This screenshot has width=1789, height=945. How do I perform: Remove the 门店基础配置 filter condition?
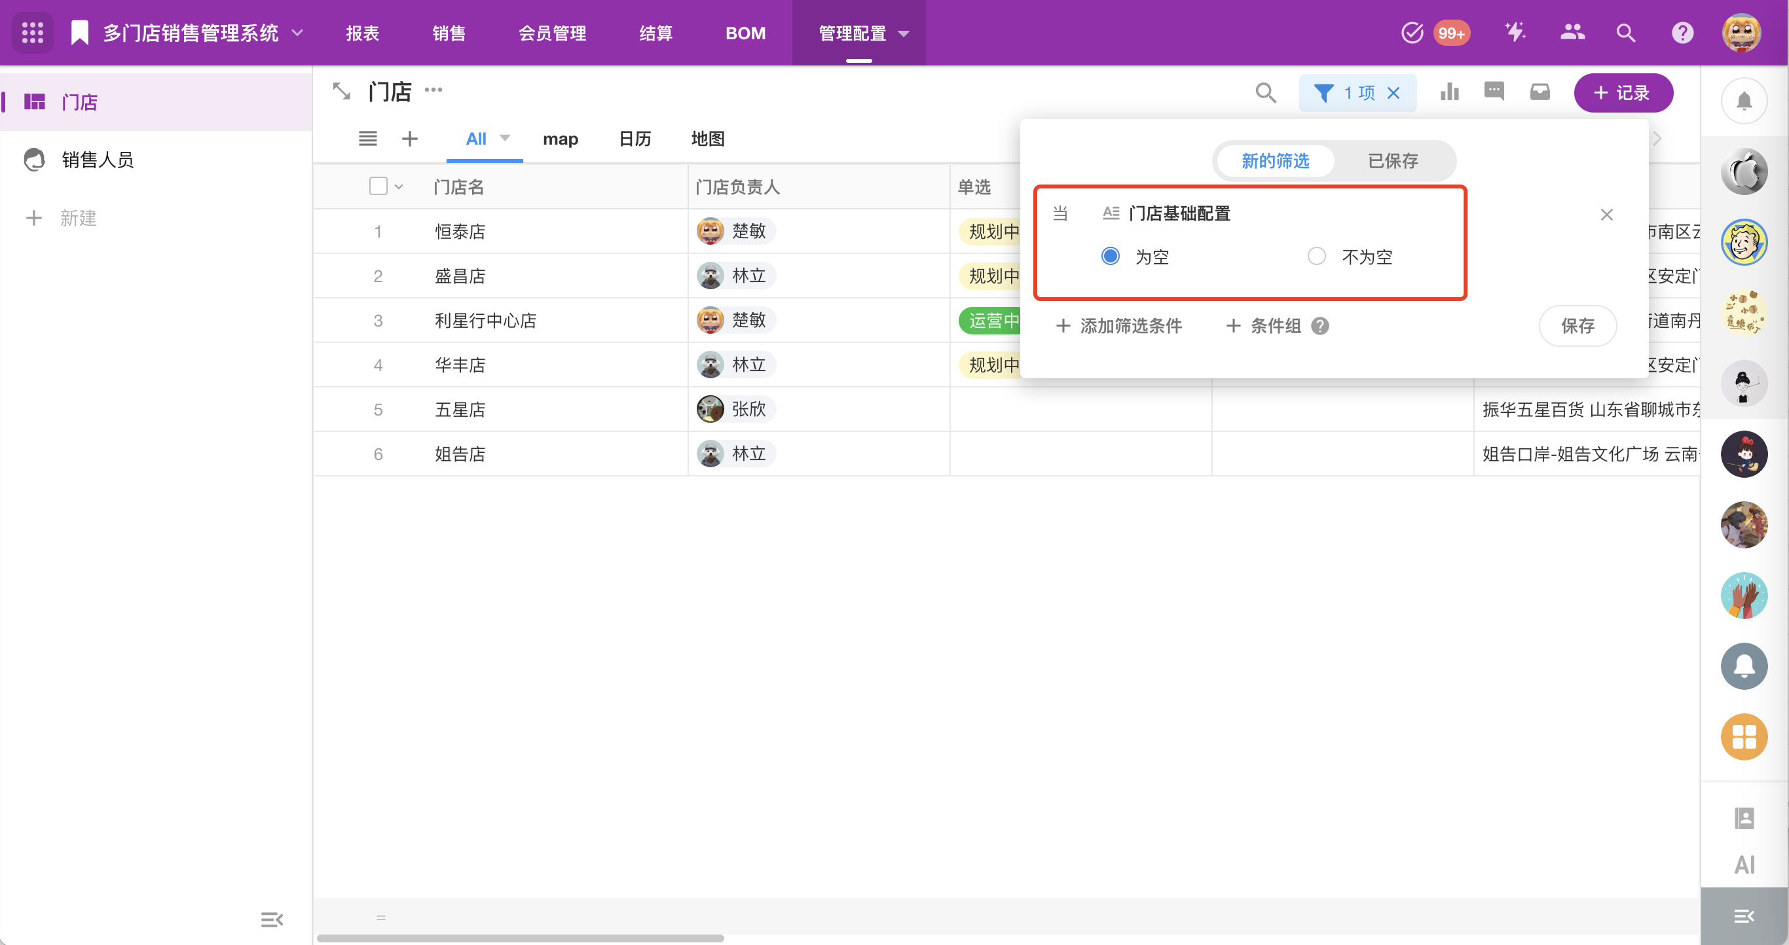1606,215
